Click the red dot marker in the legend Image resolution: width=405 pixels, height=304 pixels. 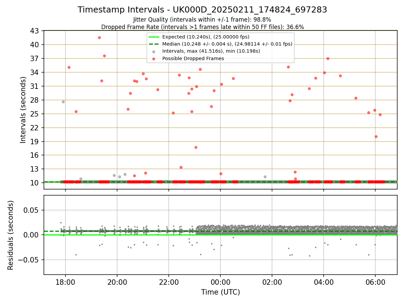(154, 59)
